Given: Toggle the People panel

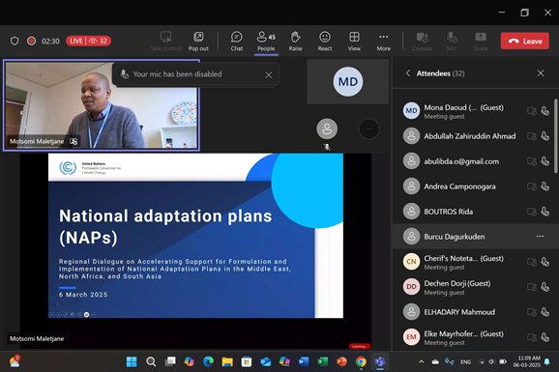Looking at the screenshot, I should pos(266,42).
